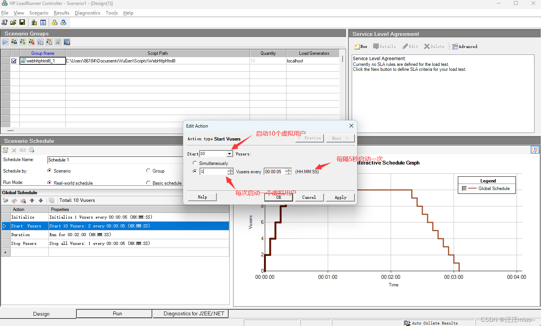
Task: Click New in Service Level Agreement
Action: pyautogui.click(x=361, y=46)
